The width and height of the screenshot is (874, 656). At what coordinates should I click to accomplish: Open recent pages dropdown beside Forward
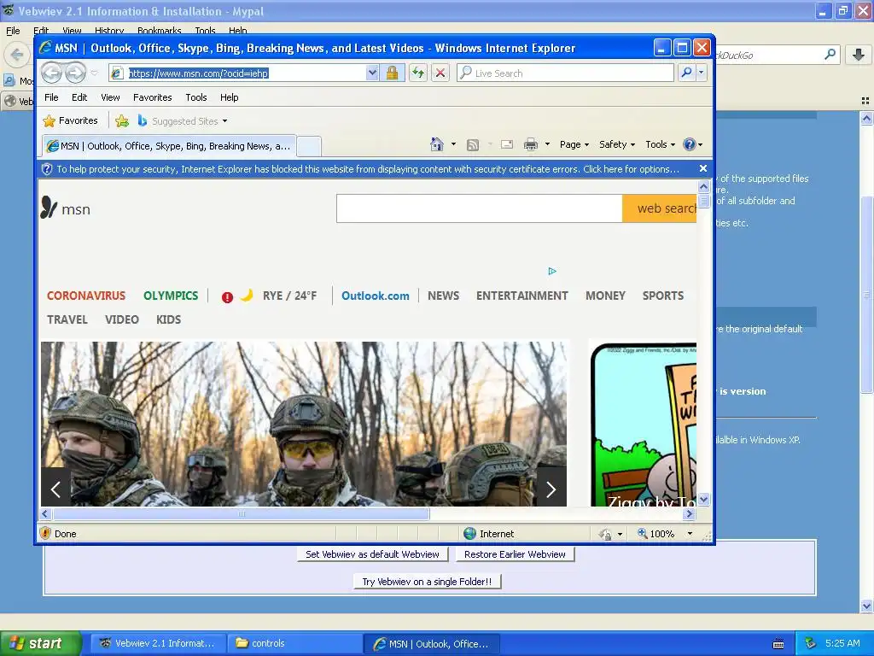tap(94, 73)
